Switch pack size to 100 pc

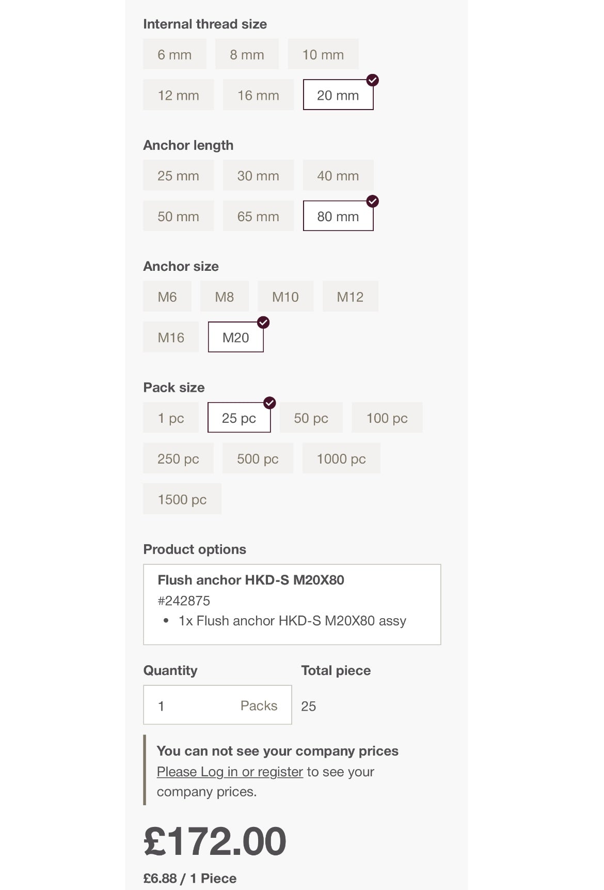[x=387, y=418]
